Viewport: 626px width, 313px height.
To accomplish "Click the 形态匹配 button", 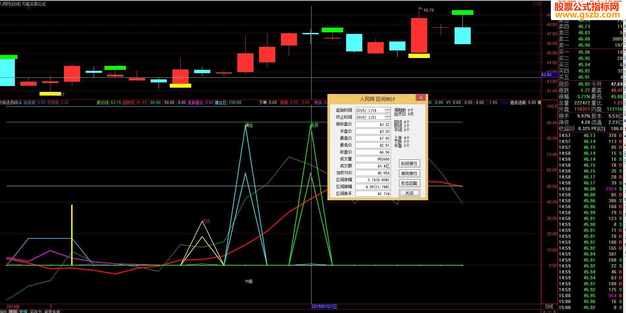I will pos(409,183).
